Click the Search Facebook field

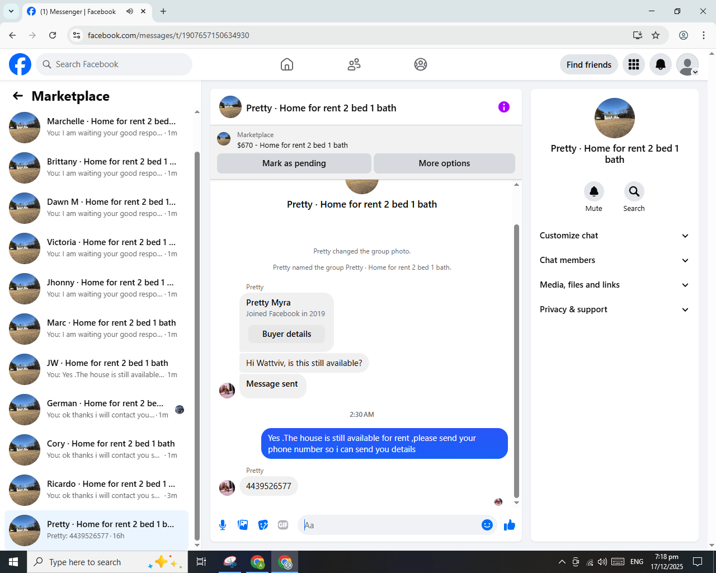coord(114,64)
